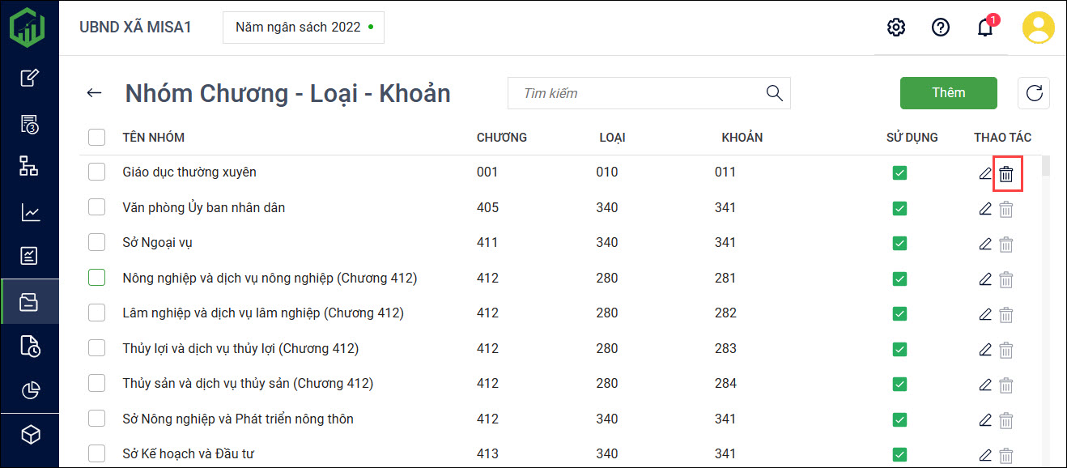Click the back arrow beside page title
The image size is (1067, 468).
click(x=95, y=93)
